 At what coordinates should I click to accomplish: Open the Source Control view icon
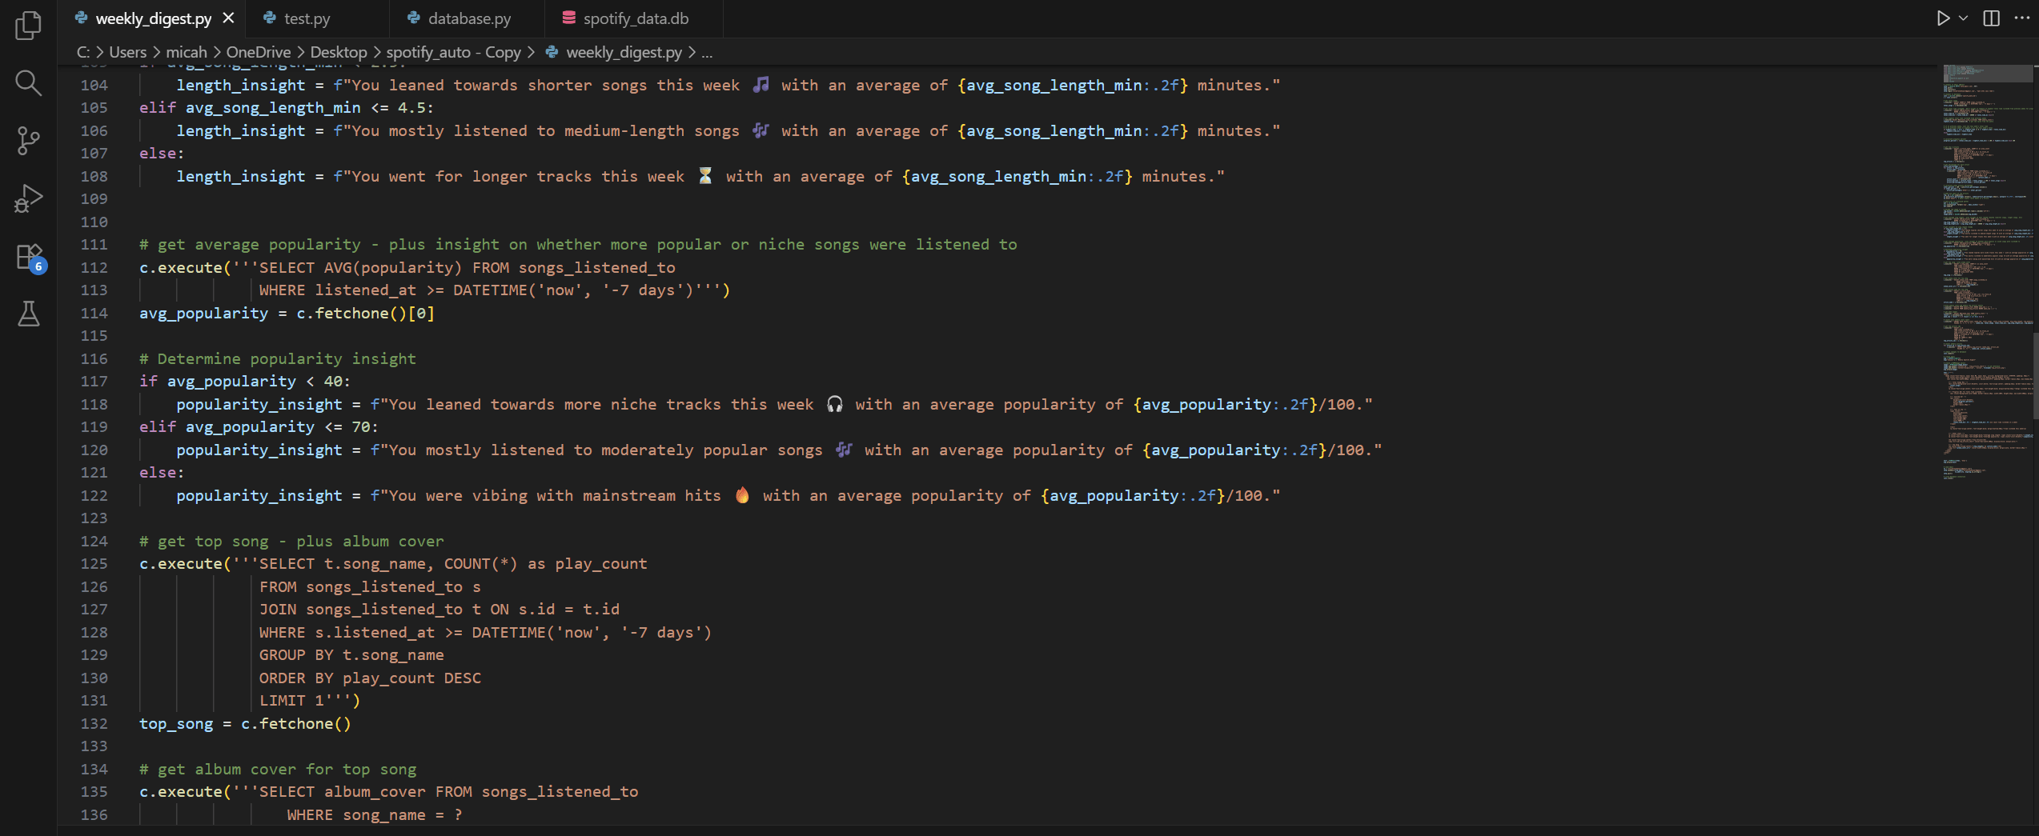29,140
